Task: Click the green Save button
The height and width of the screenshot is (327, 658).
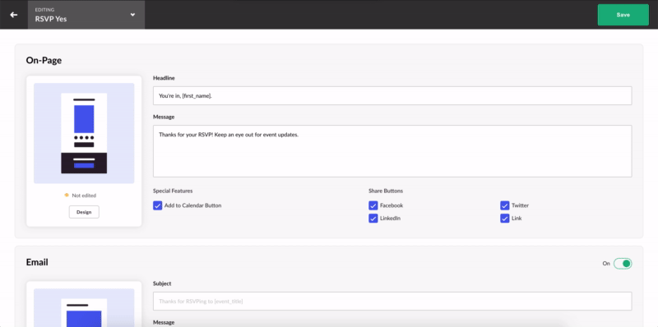Action: pos(623,15)
